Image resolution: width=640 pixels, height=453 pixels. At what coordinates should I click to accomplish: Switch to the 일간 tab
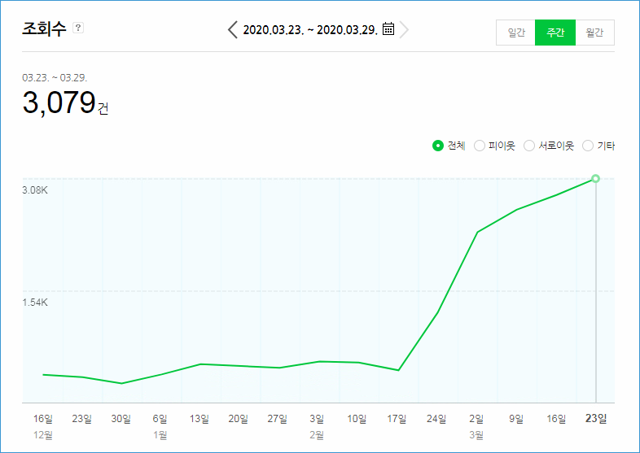(516, 33)
